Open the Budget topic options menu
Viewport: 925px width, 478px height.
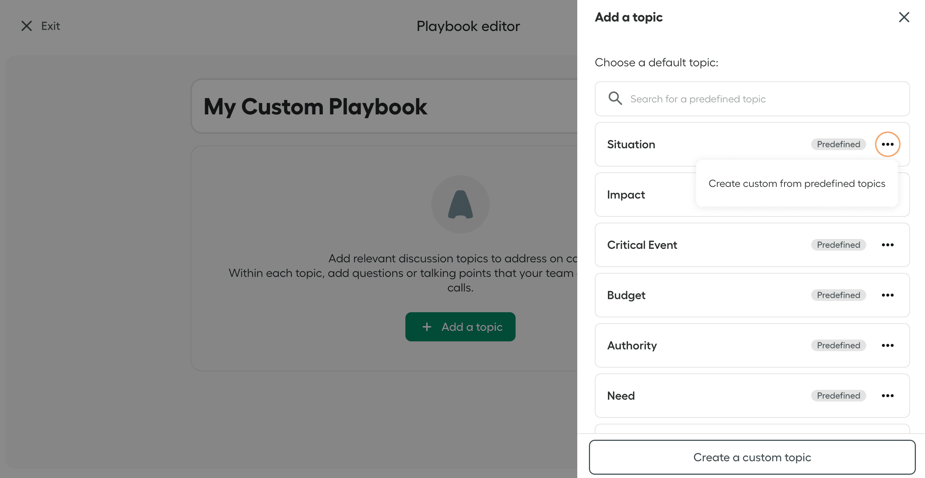tap(888, 295)
